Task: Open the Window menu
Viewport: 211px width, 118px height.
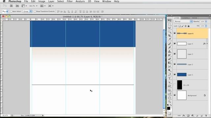Action: click(106, 1)
